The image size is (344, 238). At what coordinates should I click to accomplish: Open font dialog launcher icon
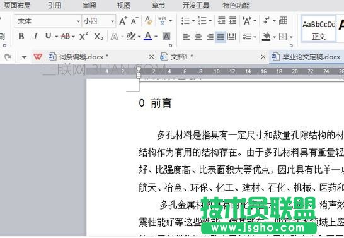coord(171,45)
